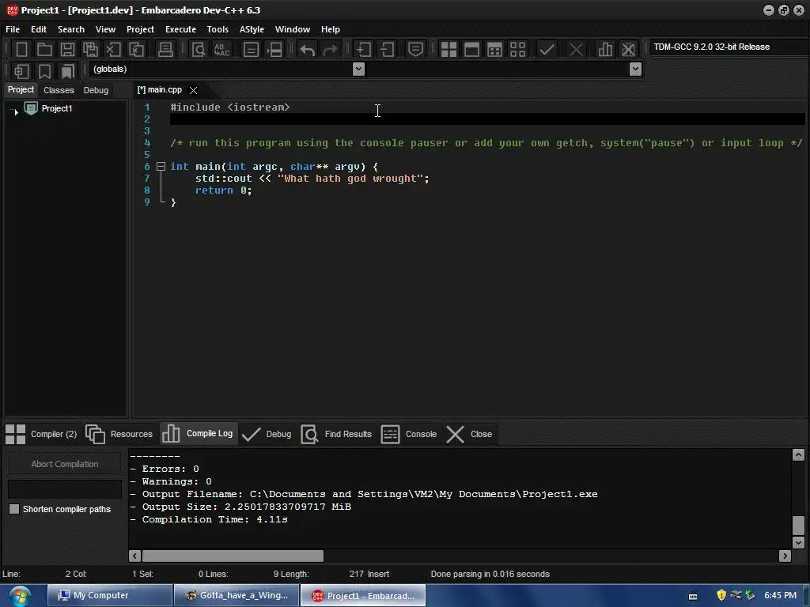Toggle the Shorten compiler paths checkbox
Screen dimensions: 810x607
pyautogui.click(x=14, y=509)
